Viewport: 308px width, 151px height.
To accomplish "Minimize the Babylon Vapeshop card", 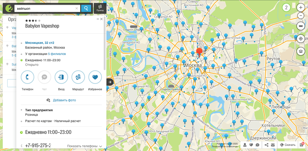I will (x=98, y=19).
